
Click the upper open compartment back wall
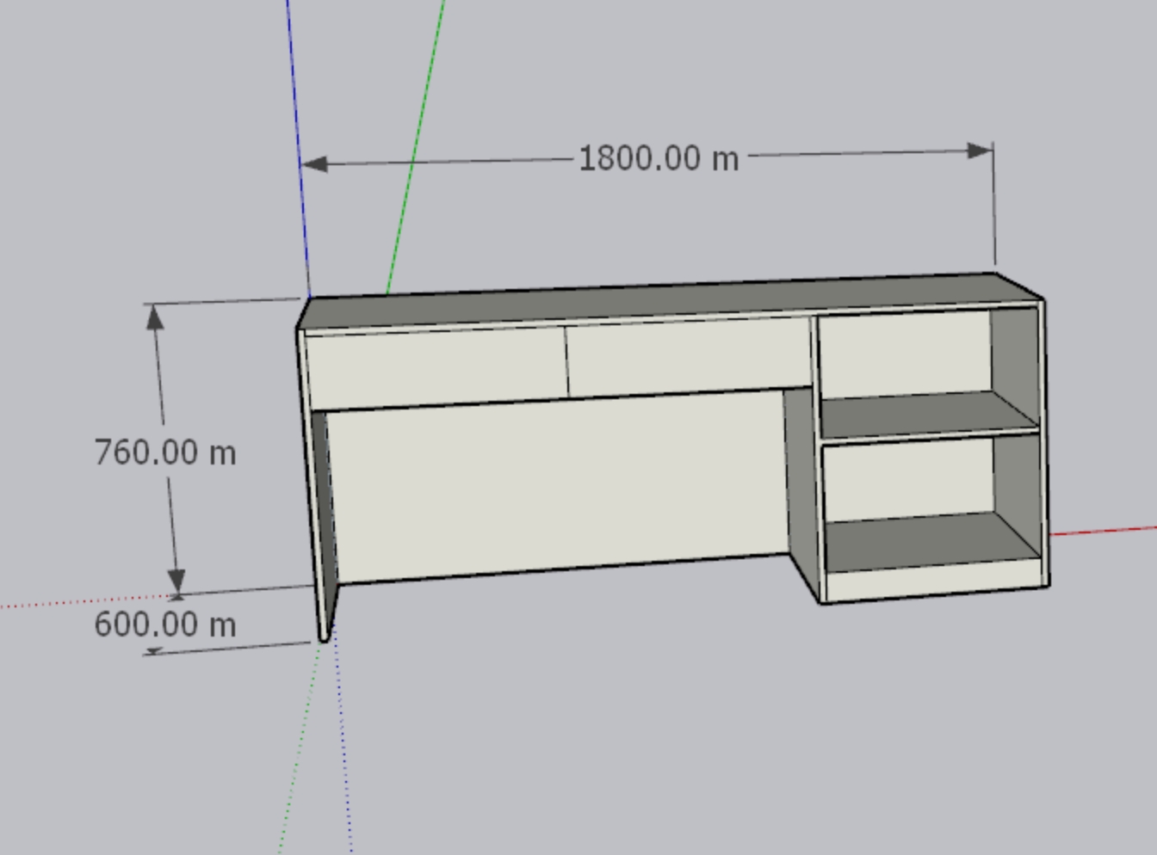point(904,354)
